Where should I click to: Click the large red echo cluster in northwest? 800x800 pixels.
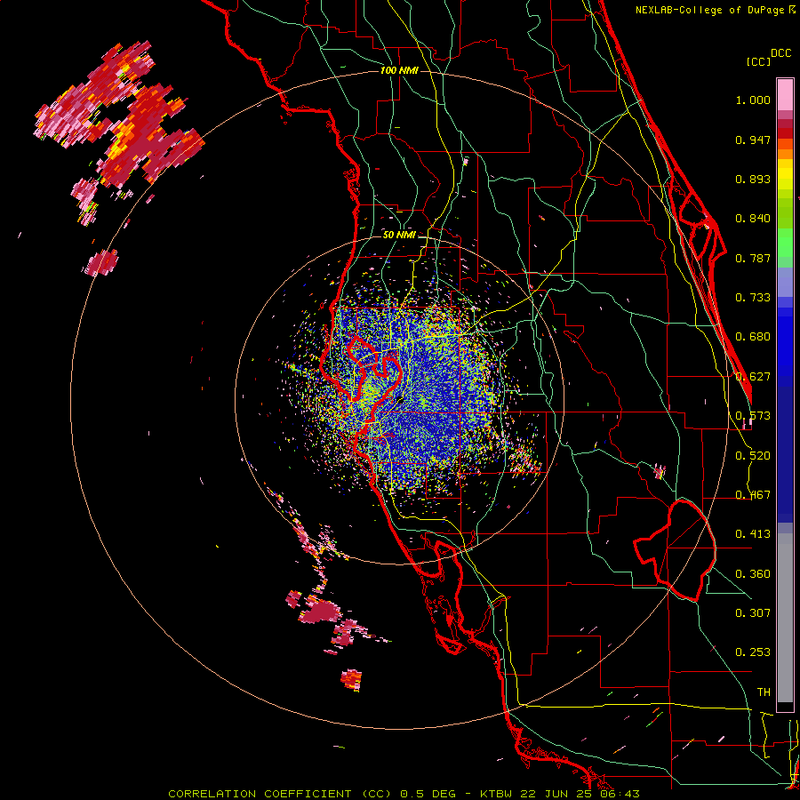point(120,115)
